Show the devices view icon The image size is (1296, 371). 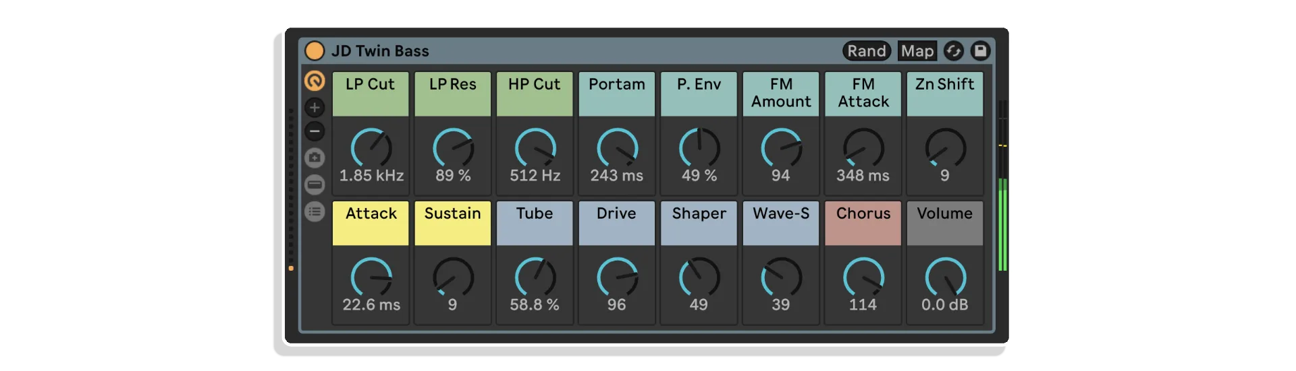coord(315,184)
